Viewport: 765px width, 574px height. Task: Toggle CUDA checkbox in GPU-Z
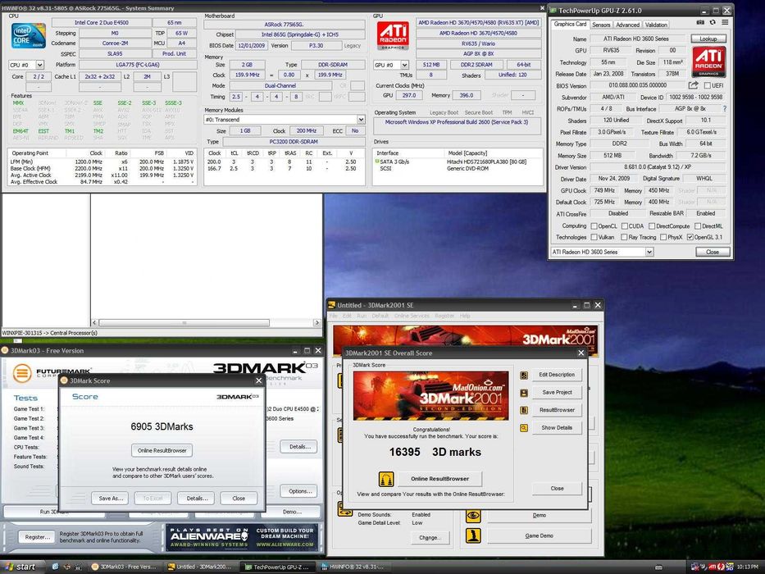click(x=624, y=226)
